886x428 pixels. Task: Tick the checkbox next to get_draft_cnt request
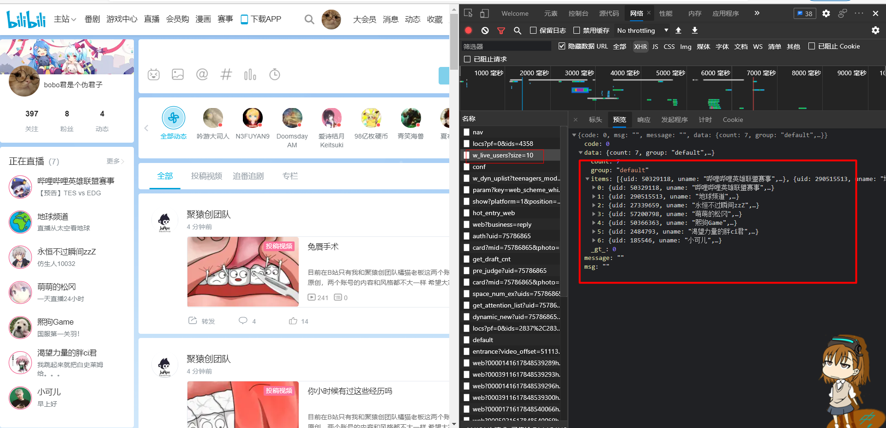tap(467, 259)
